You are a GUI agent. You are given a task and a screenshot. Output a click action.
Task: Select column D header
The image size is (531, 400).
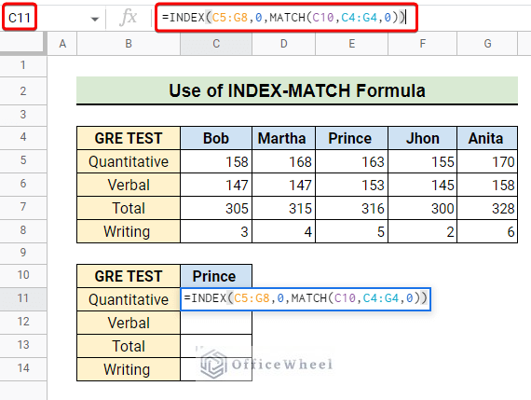(283, 44)
